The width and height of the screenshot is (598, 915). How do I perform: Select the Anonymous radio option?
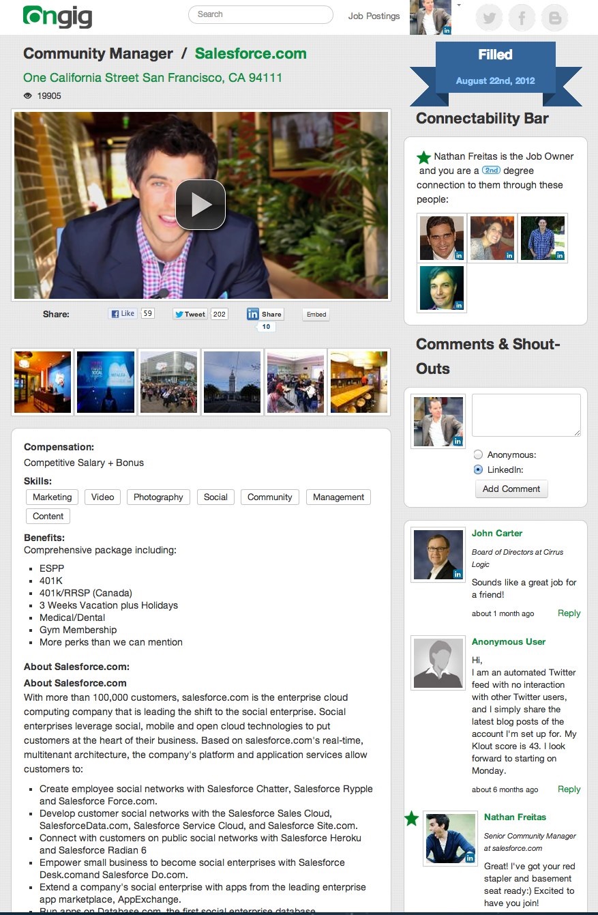point(478,454)
